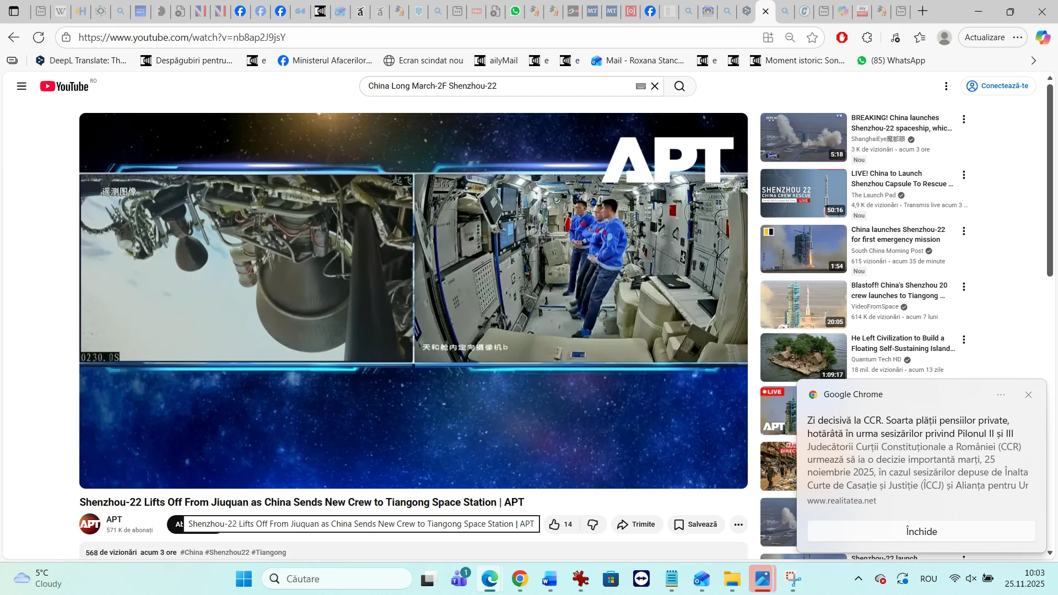
Task: Dismiss the Chrome notification with Închide
Action: [921, 531]
